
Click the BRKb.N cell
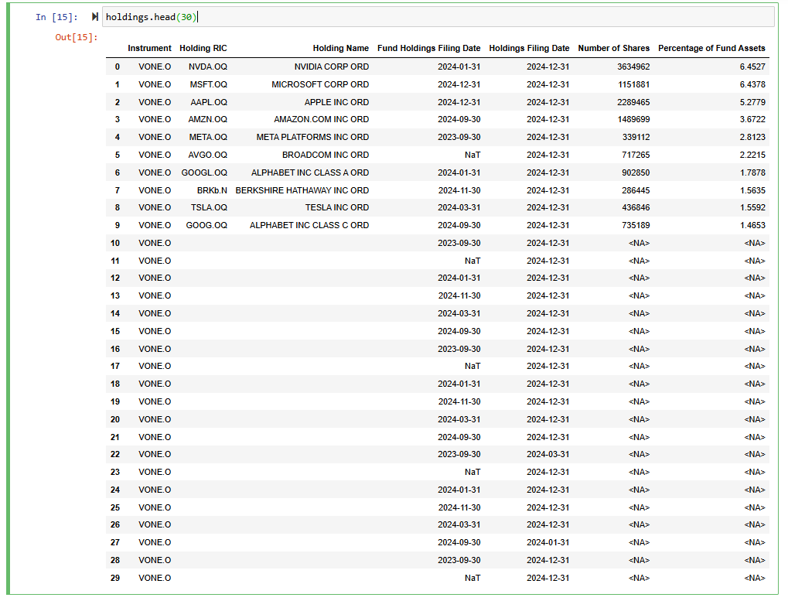click(x=212, y=191)
